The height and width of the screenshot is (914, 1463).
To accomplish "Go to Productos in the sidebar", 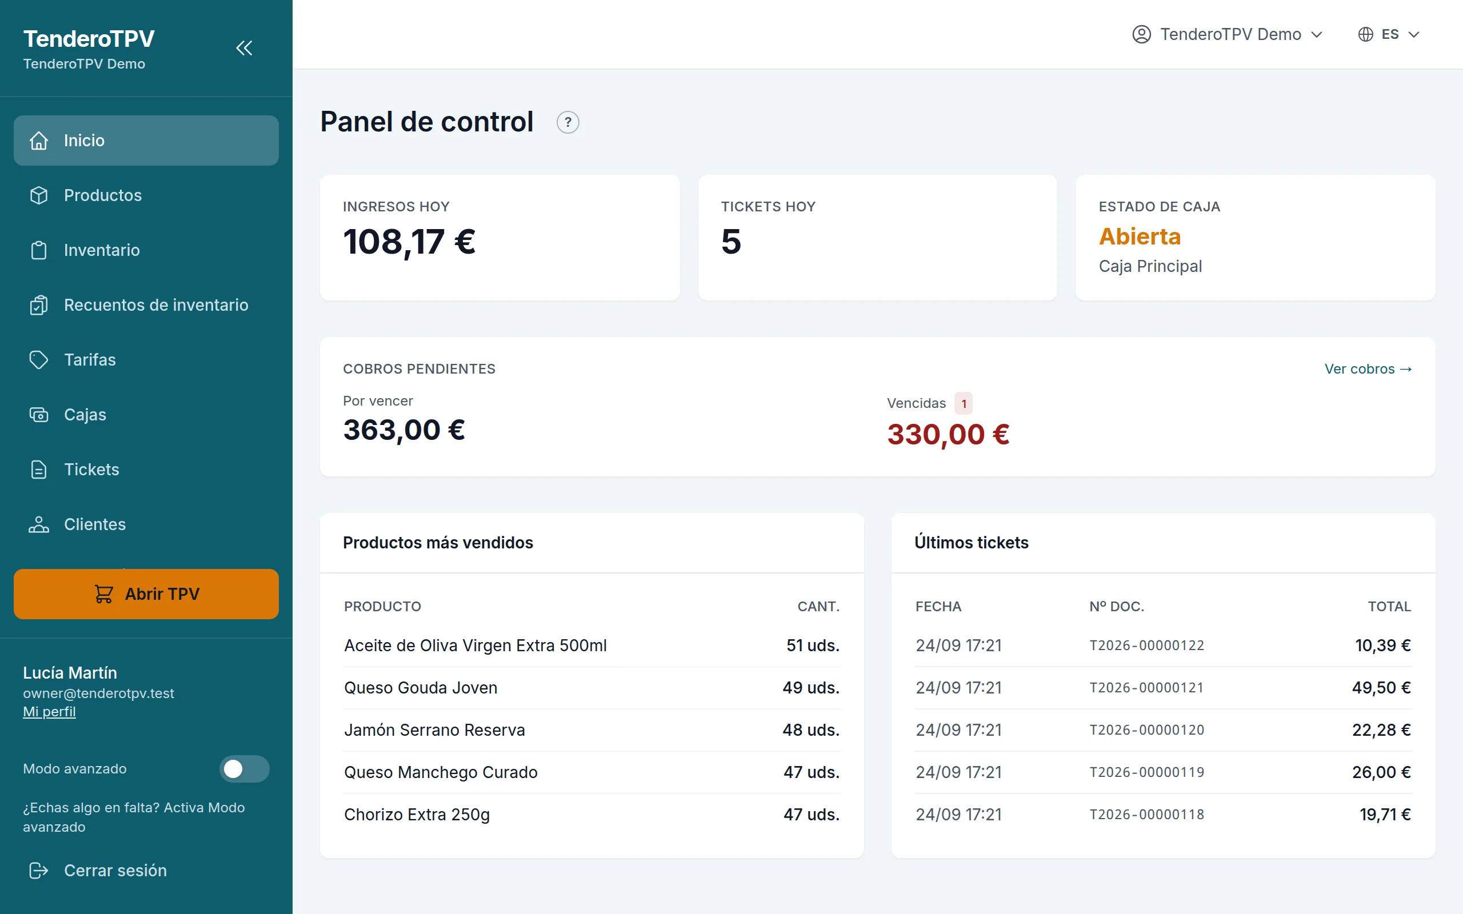I will click(x=146, y=195).
